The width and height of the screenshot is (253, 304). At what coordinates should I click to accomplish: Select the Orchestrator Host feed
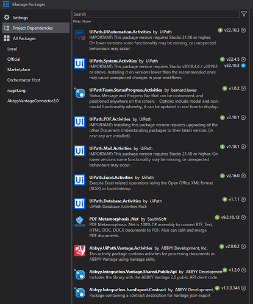coord(24,80)
